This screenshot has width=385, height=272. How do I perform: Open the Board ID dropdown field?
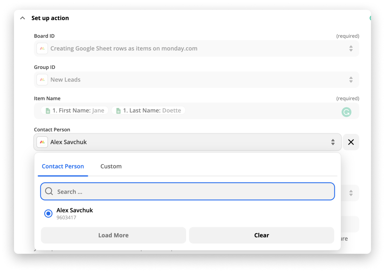[196, 49]
